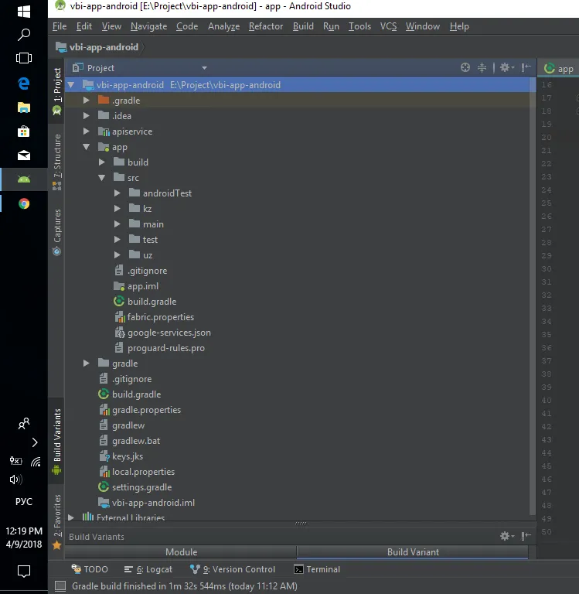Open the Logcat tool window
The height and width of the screenshot is (594, 579).
(x=148, y=569)
